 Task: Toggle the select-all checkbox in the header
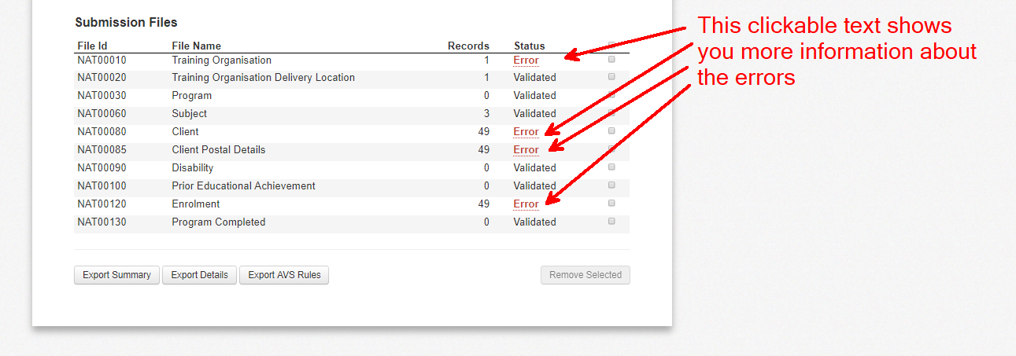coord(611,44)
